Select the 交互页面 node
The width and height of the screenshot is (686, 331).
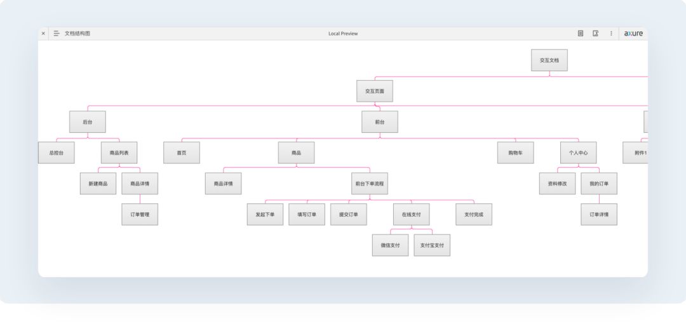pos(375,91)
